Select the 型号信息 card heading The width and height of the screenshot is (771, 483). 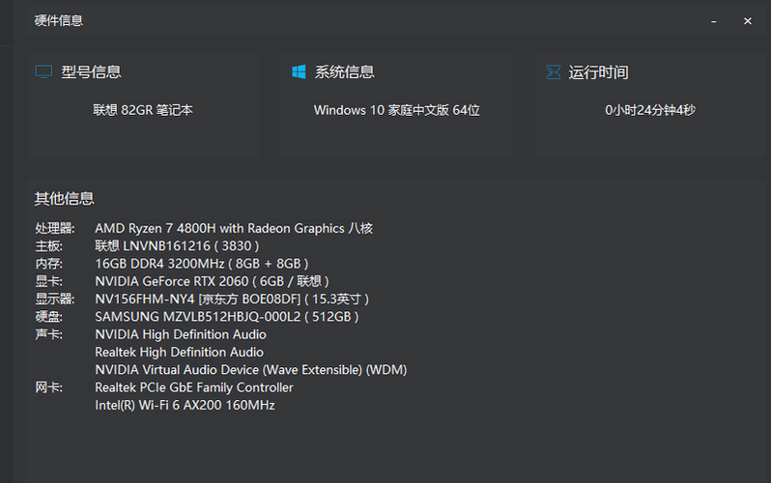[92, 72]
